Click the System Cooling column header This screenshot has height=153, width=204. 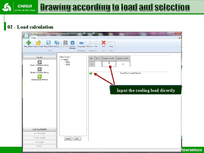[109, 59]
